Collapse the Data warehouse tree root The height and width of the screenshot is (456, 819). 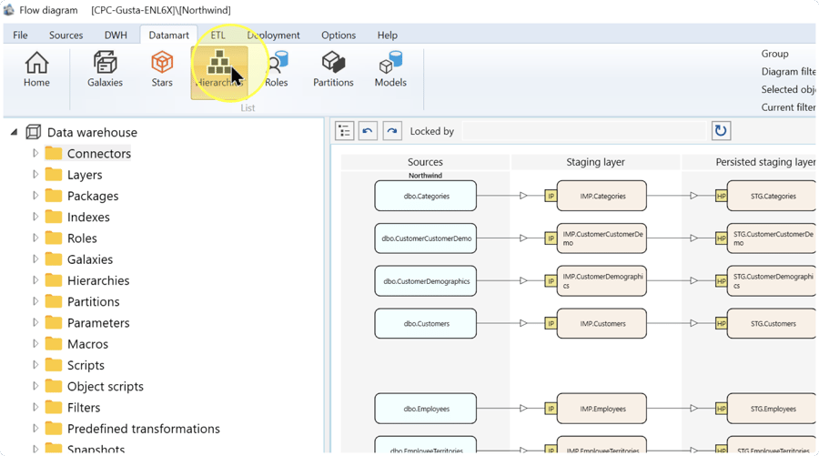point(14,133)
